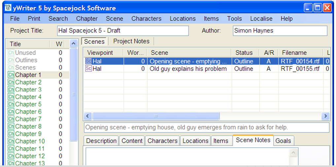Open the Locations menu
336x167 pixels.
coord(183,19)
